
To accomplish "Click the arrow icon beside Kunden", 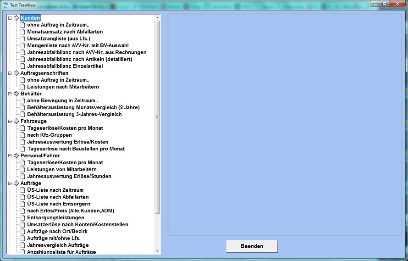I will [x=16, y=18].
